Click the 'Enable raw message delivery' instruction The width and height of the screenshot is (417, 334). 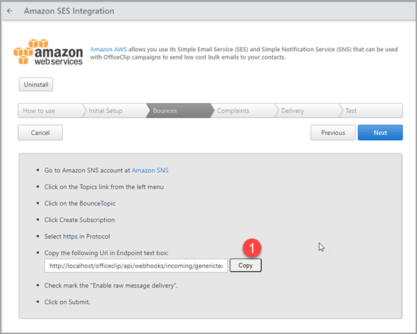coord(111,286)
